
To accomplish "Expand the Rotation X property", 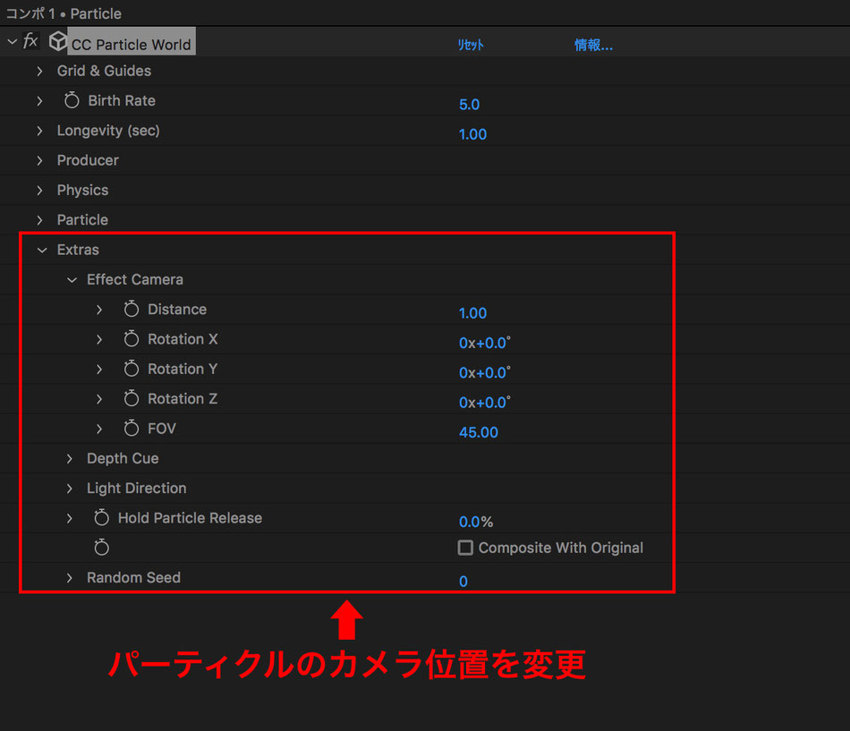I will tap(99, 339).
